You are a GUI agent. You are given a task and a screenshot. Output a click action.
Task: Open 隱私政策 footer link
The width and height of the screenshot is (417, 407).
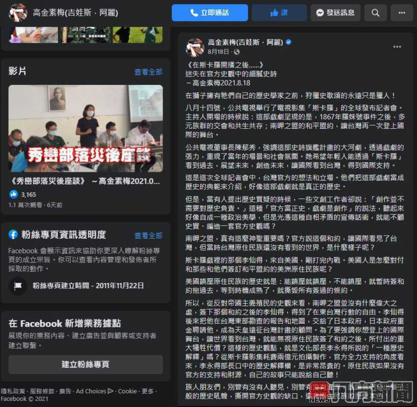pos(13,391)
